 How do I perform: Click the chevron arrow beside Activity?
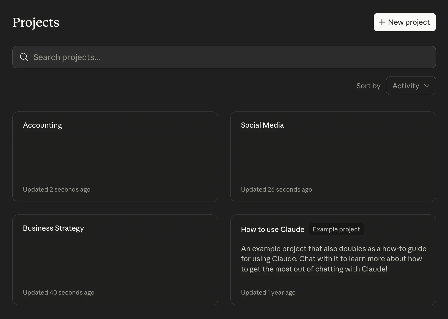point(426,86)
